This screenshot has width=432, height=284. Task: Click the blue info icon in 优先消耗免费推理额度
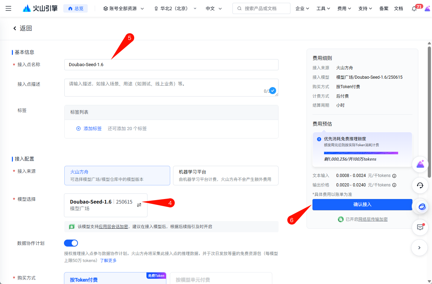(319, 139)
